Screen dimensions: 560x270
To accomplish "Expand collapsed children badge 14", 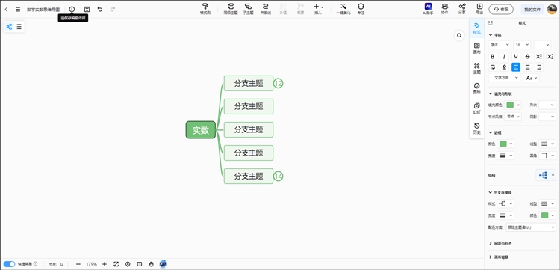I will click(x=279, y=176).
